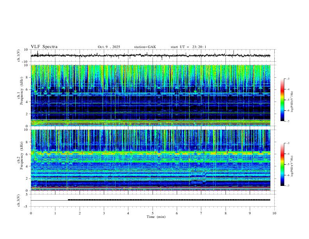Click the "Time (min)" axis label
Image resolution: width=309 pixels, height=239 pixels.
[156, 217]
